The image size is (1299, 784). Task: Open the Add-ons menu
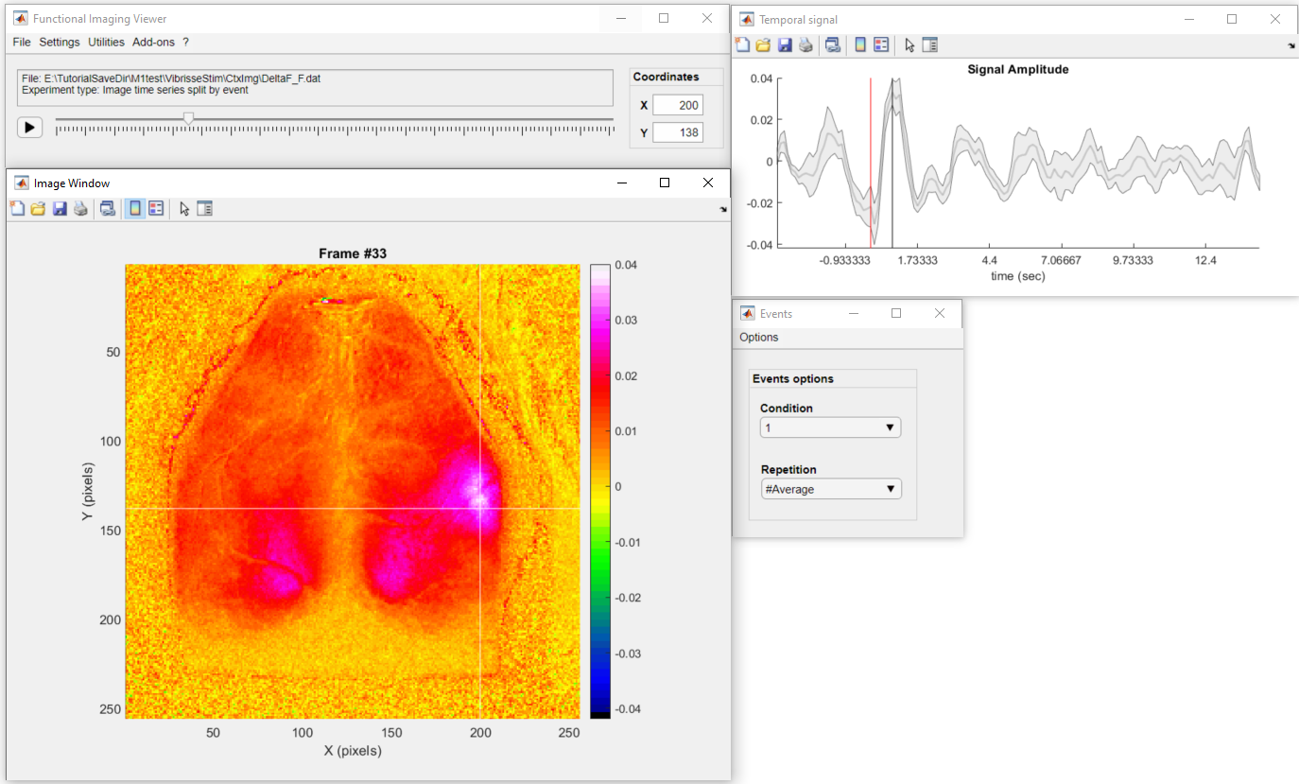click(153, 43)
